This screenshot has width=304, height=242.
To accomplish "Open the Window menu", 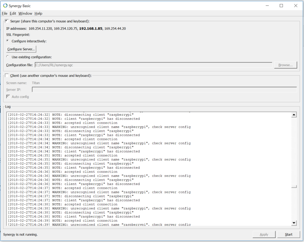I will [25, 13].
